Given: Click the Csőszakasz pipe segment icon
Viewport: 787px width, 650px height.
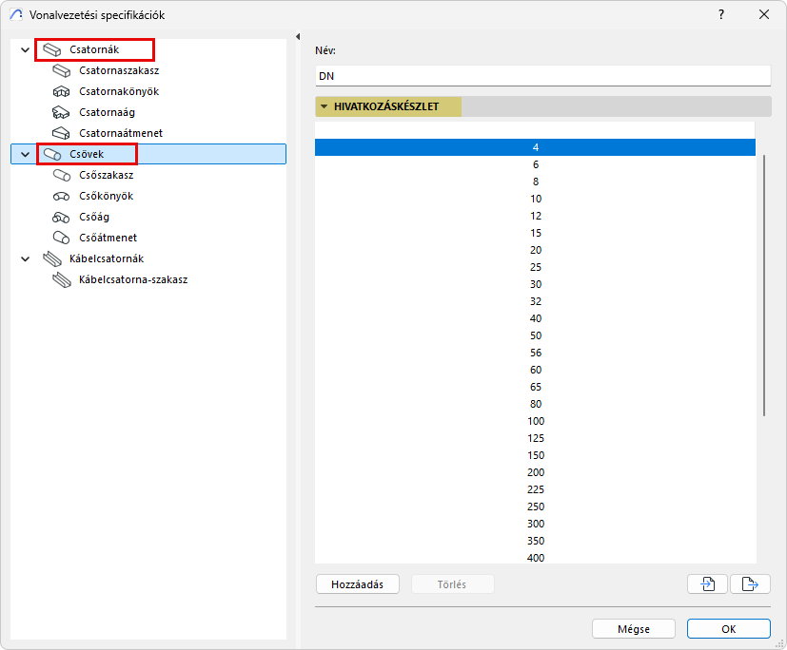Looking at the screenshot, I should pyautogui.click(x=61, y=175).
